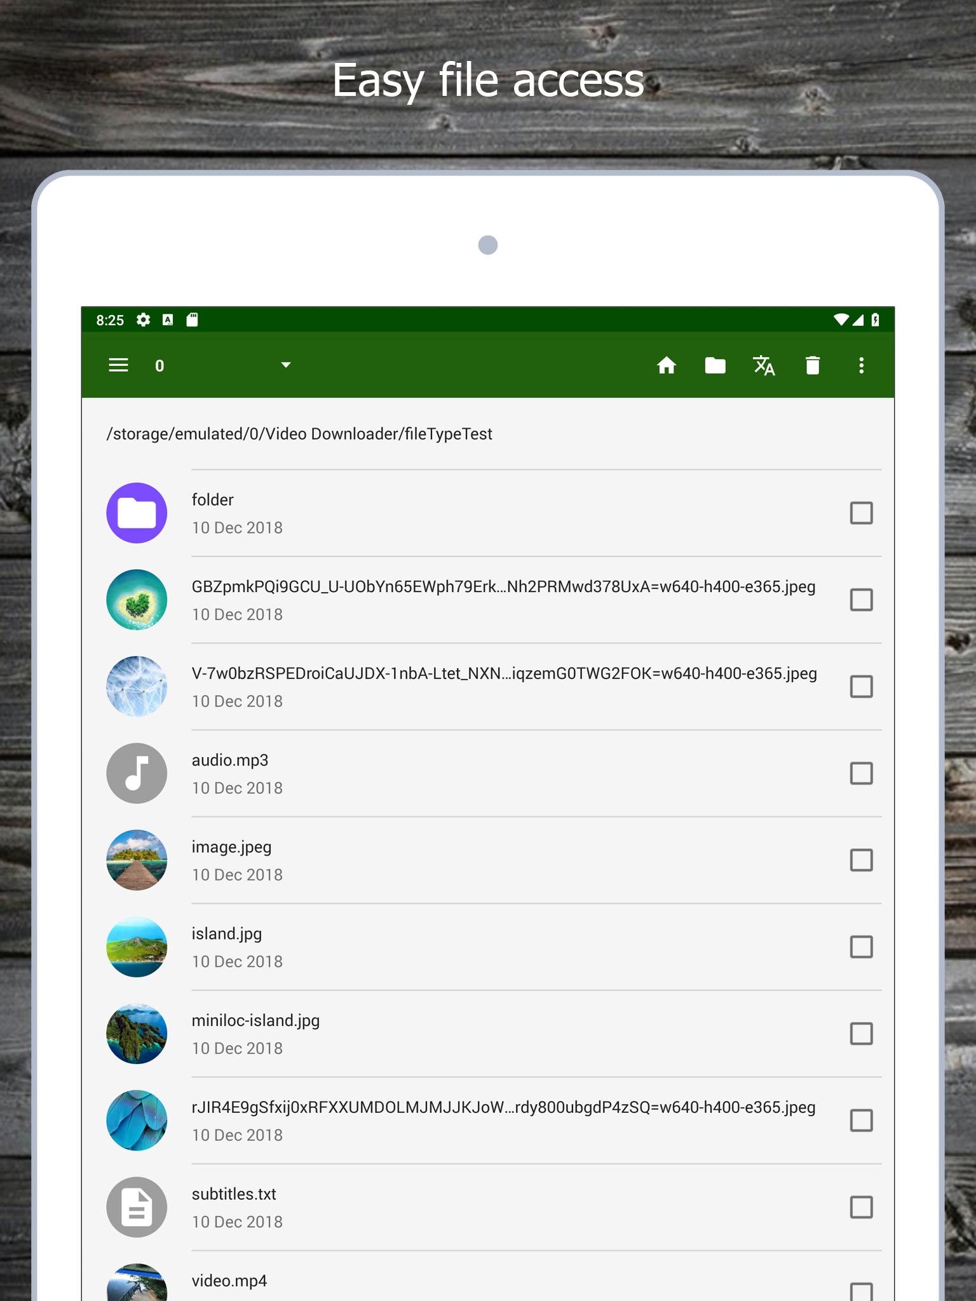The width and height of the screenshot is (976, 1301).
Task: Check the box for folder
Action: (861, 513)
